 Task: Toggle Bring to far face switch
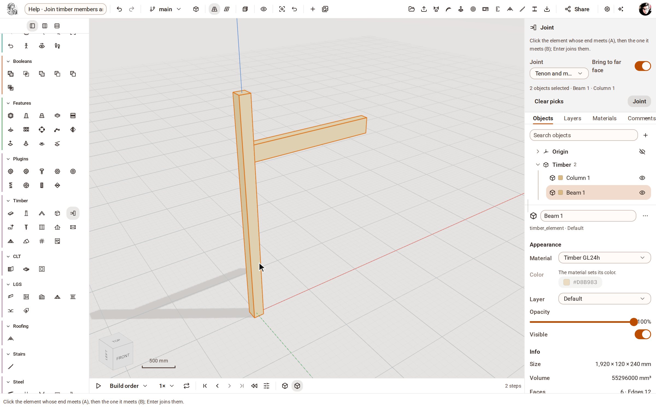coord(643,66)
